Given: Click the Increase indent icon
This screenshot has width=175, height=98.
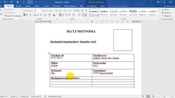Looking at the screenshot, I should pos(78,11).
